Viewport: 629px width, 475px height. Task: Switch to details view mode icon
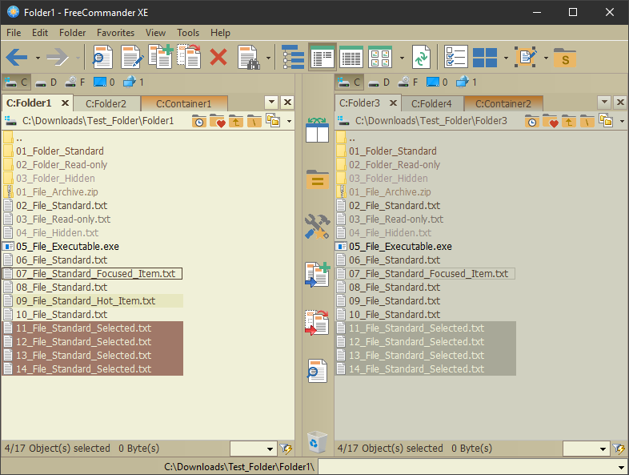tap(351, 57)
